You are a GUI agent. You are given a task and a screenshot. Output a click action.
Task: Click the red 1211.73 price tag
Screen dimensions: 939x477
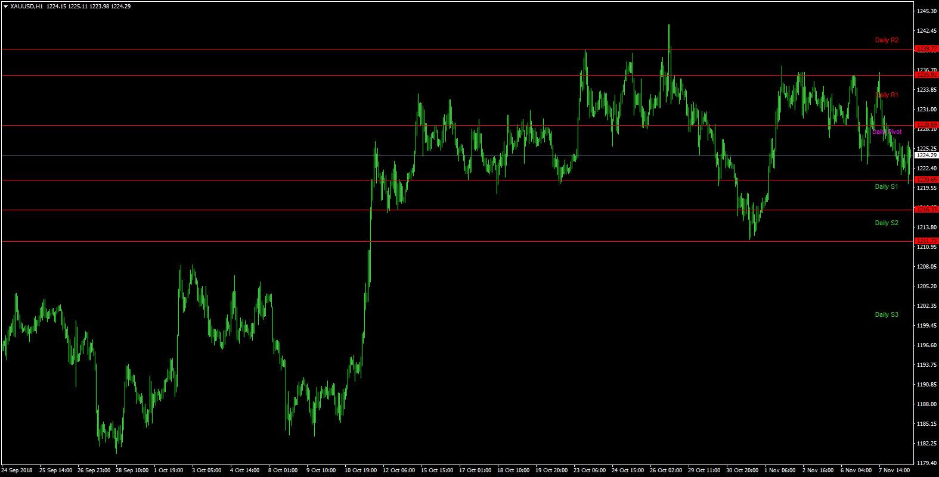[926, 241]
